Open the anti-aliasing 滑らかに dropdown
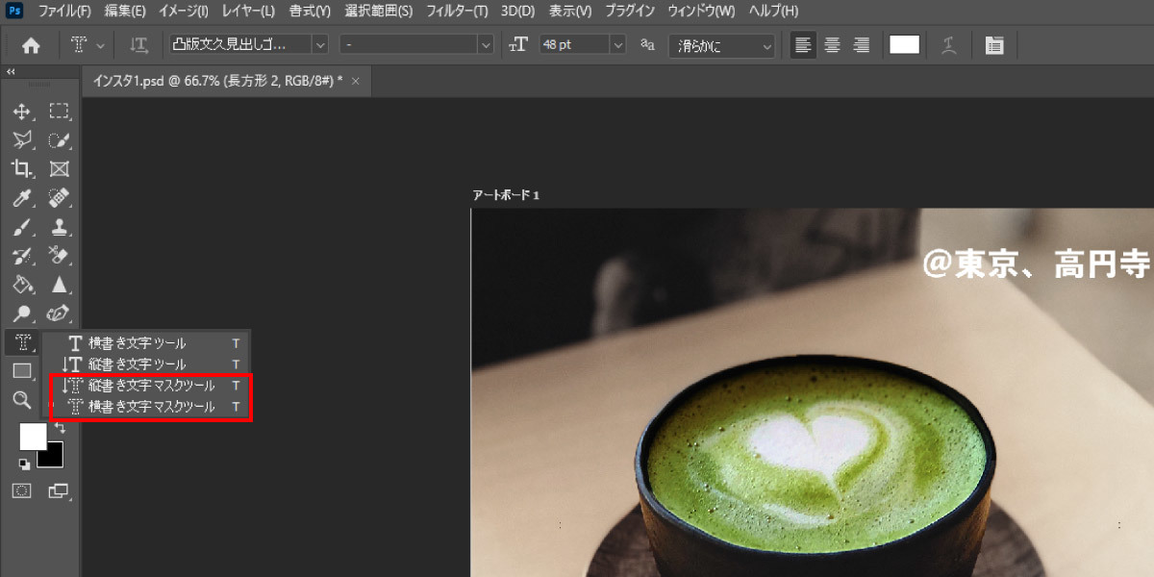 722,45
